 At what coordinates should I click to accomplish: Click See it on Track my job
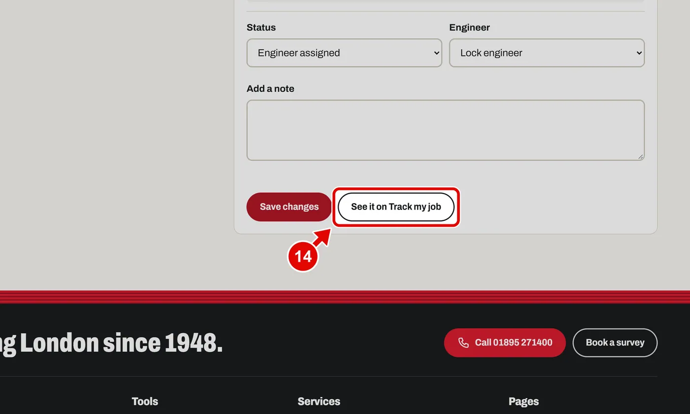(x=396, y=207)
